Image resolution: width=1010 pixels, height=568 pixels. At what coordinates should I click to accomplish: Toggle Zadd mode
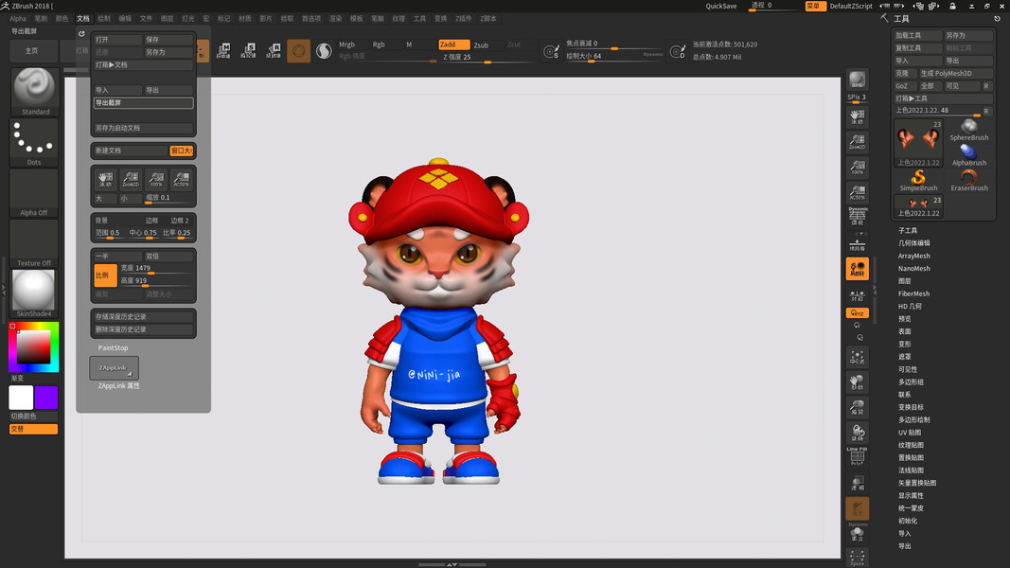pyautogui.click(x=454, y=44)
